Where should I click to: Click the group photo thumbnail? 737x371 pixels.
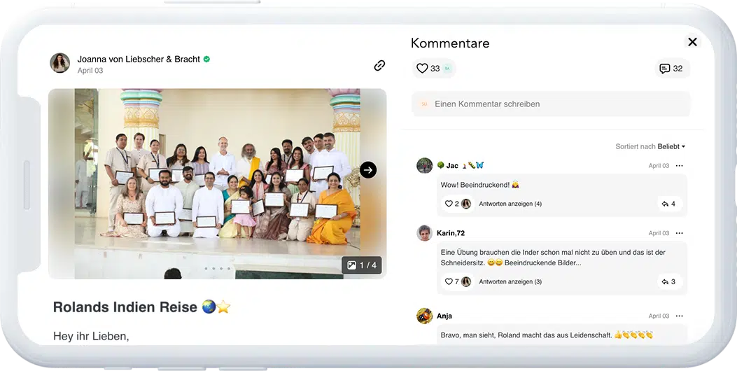[x=217, y=183]
